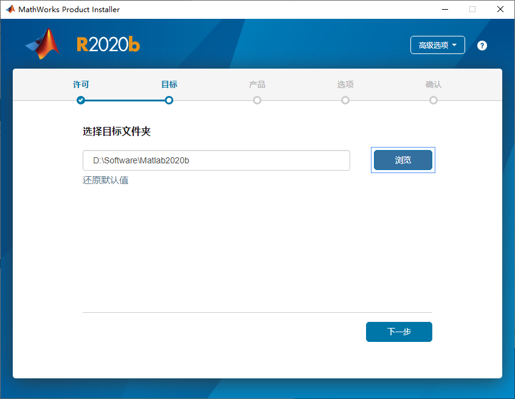Click the completed checkmark on 许可 step
Image resolution: width=515 pixels, height=399 pixels.
[81, 100]
